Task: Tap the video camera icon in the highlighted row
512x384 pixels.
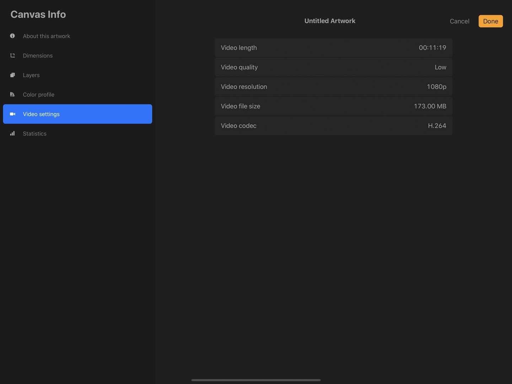Action: pos(12,114)
